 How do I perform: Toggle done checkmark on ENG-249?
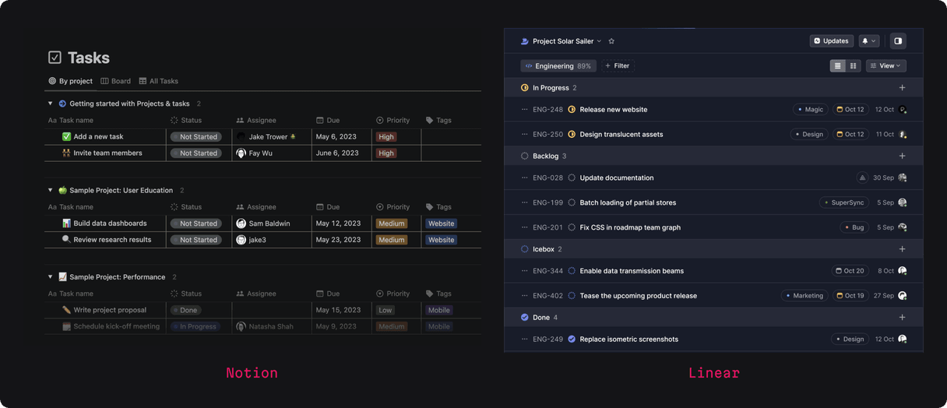(x=572, y=339)
